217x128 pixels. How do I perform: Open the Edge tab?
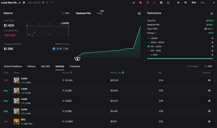[99, 13]
